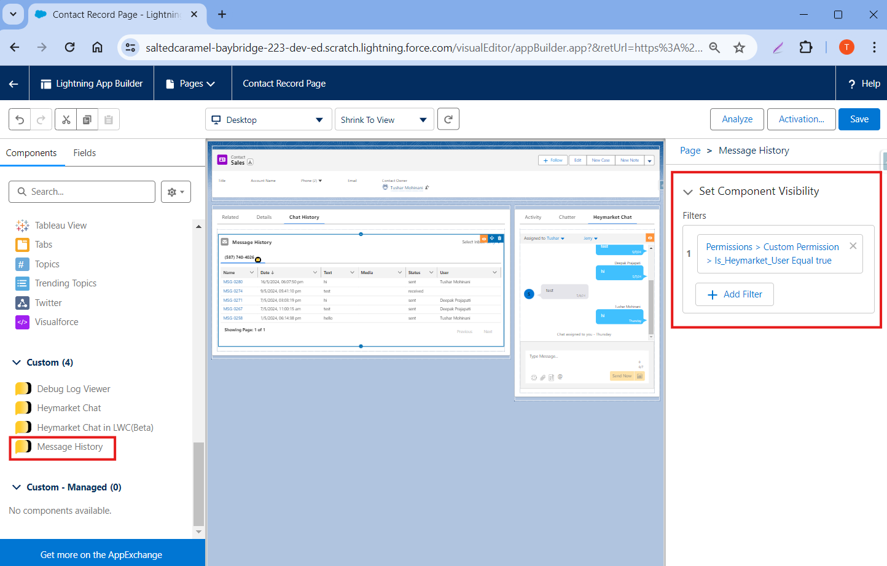Open the Shrink To View dropdown
The height and width of the screenshot is (566, 887).
tap(385, 120)
